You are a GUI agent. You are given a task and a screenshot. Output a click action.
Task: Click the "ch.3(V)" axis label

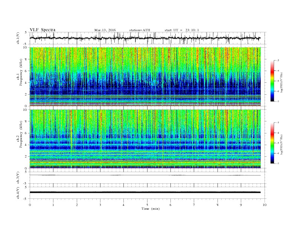click(x=18, y=178)
